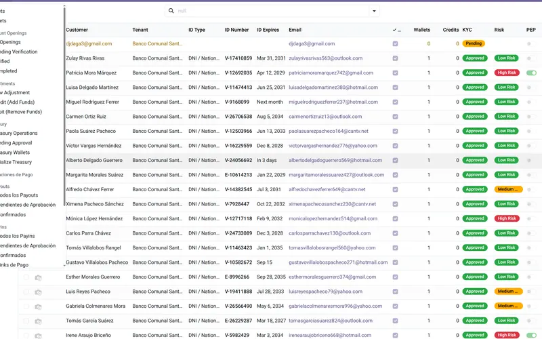This screenshot has height=339, width=542.
Task: Click into the search input field
Action: coord(272,11)
